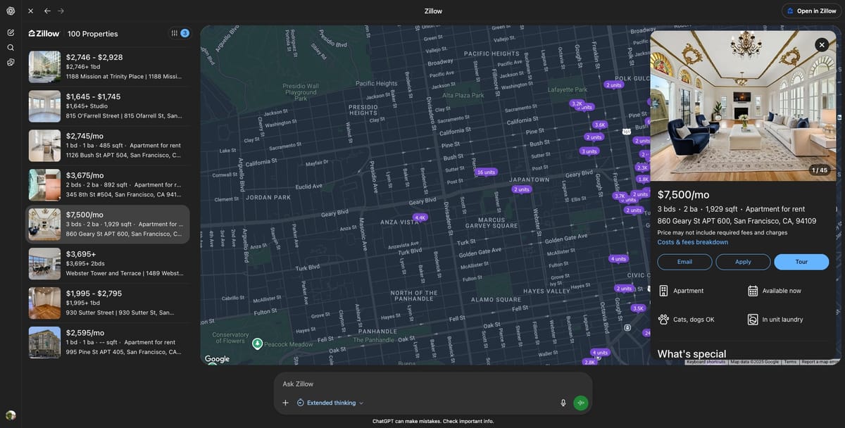
Task: Expand the Extended thinking dropdown
Action: [x=330, y=403]
